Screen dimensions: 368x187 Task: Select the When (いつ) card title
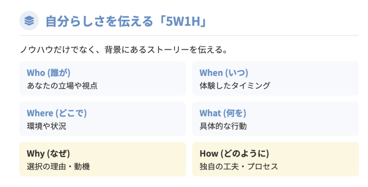(x=224, y=73)
